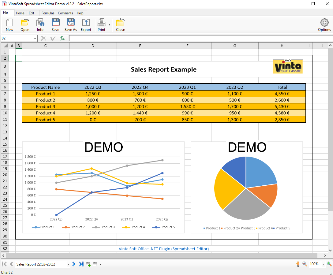Expand the 100% zoom level dropdown
Screen dimensions: 333x275
click(x=324, y=264)
